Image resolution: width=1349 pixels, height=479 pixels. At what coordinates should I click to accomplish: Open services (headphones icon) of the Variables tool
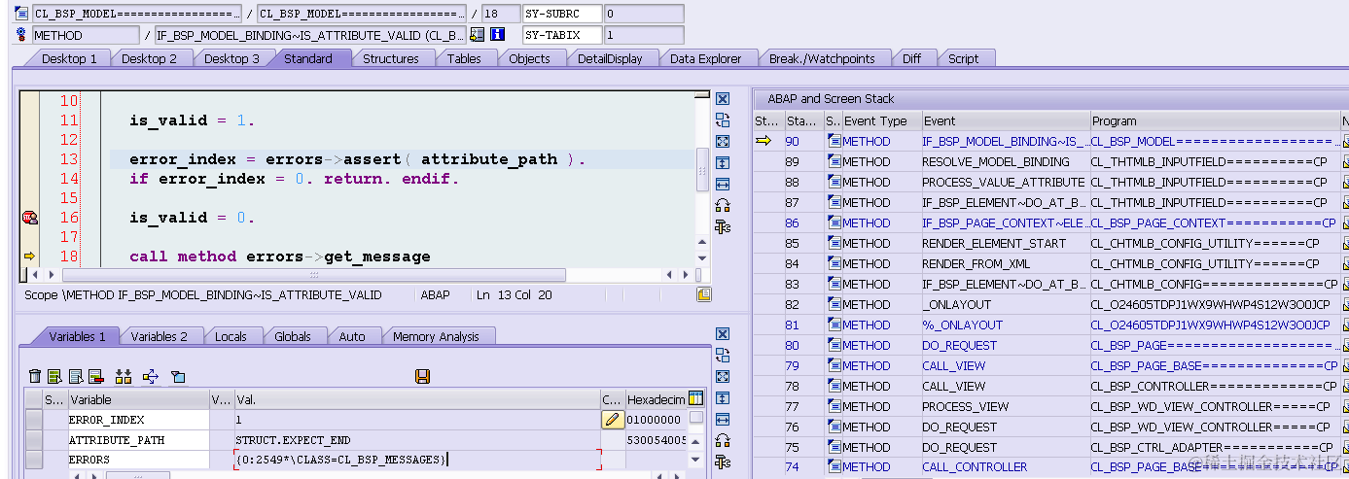pos(723,440)
